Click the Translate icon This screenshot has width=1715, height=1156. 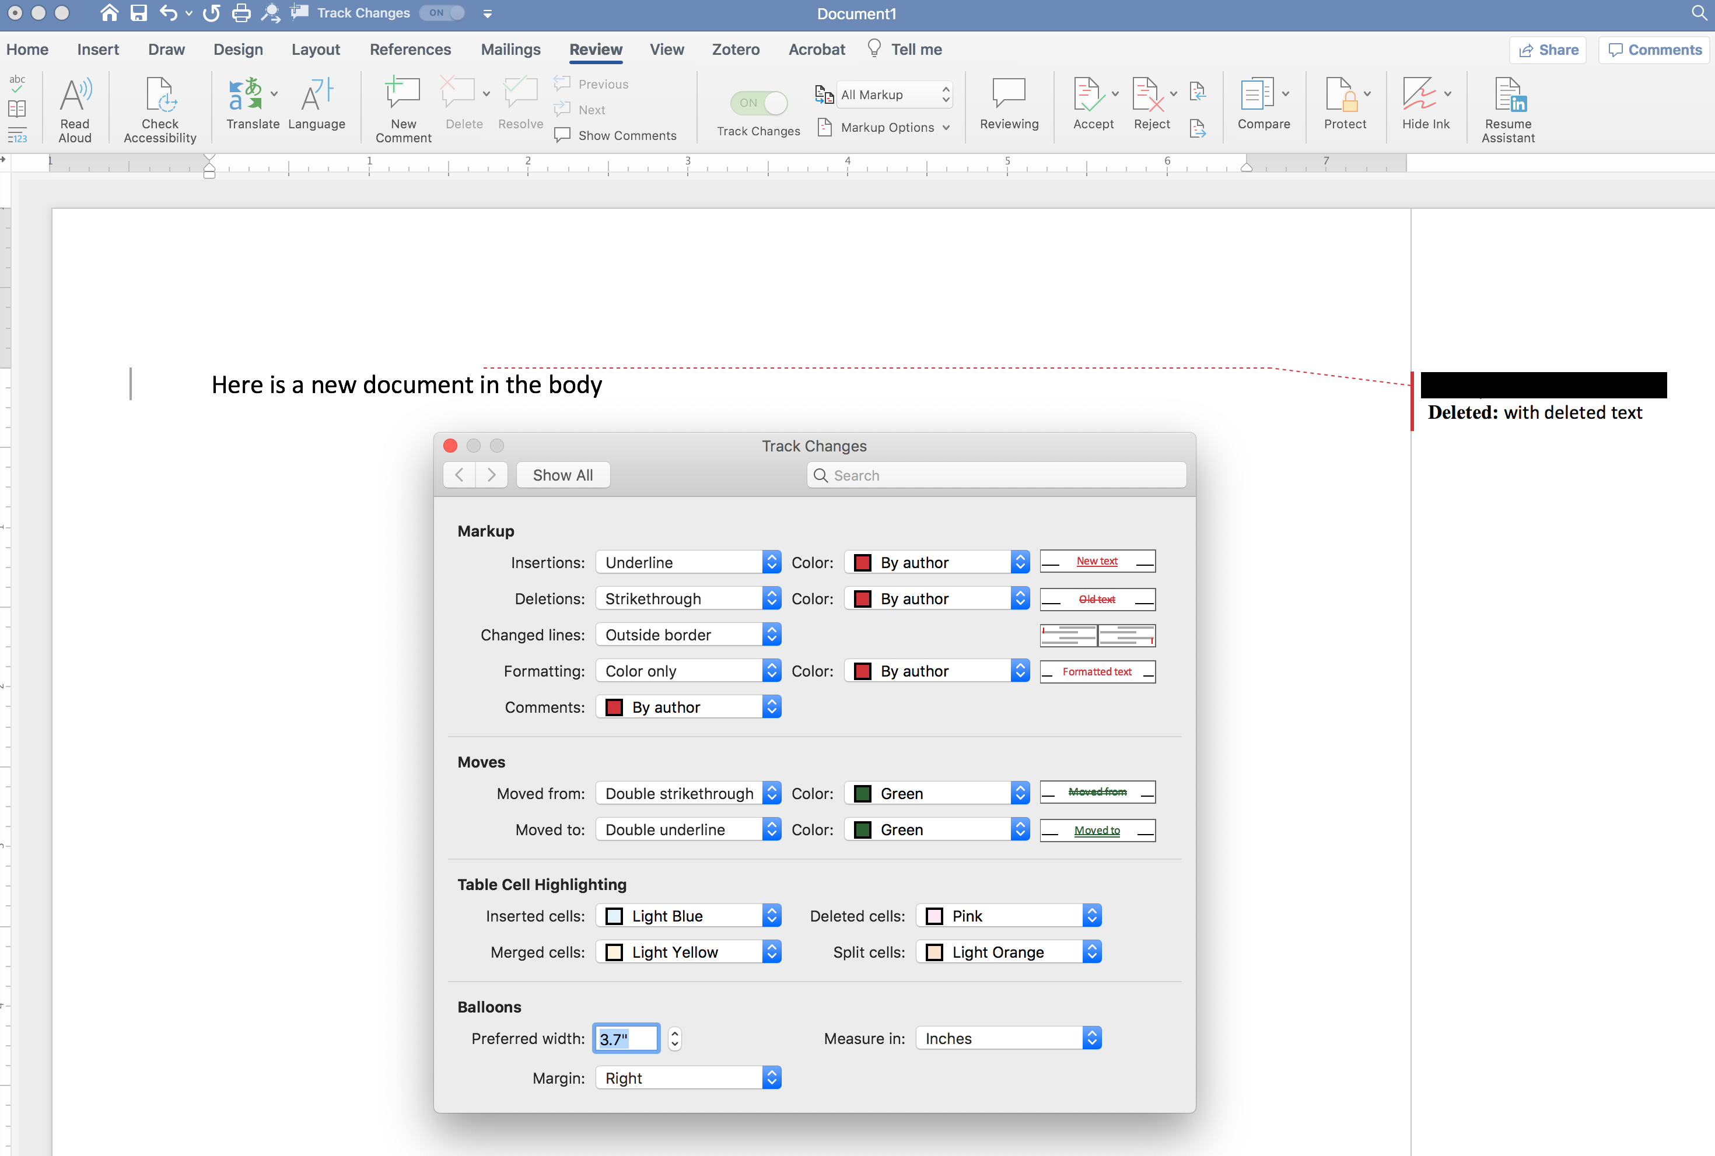click(x=246, y=96)
